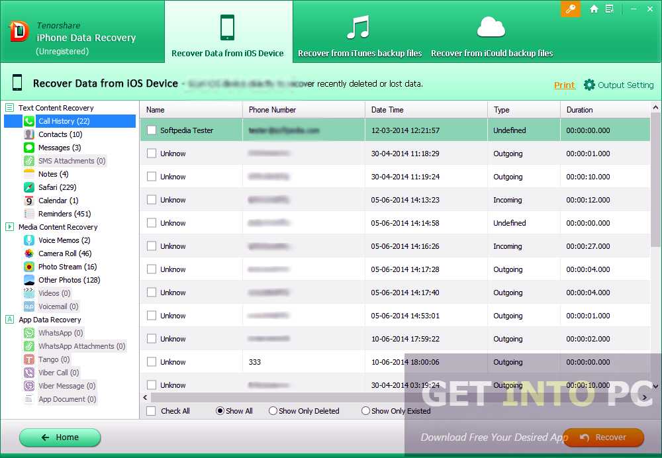Click the Viber Call icon
This screenshot has height=458, width=662.
tap(29, 373)
